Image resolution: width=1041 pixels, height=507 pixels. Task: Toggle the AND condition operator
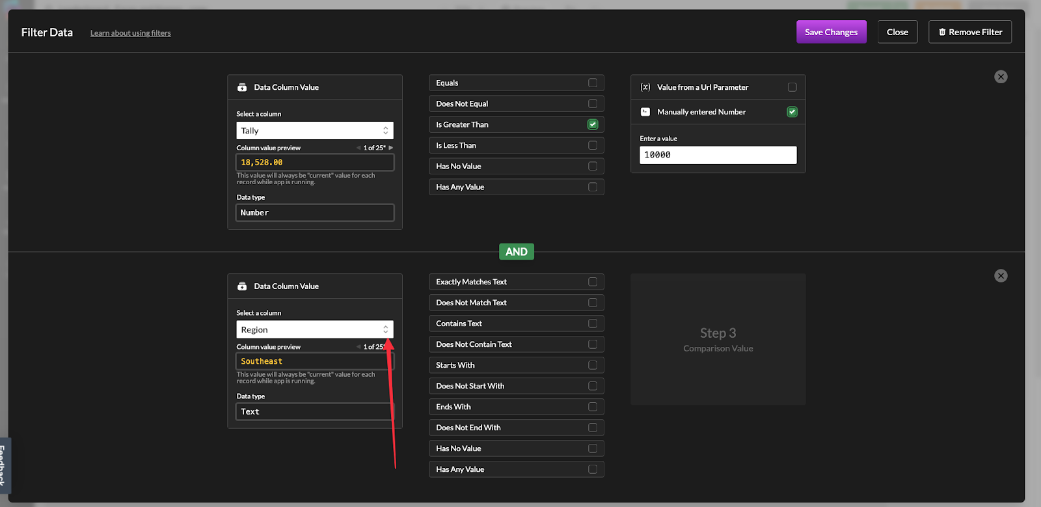(x=517, y=252)
